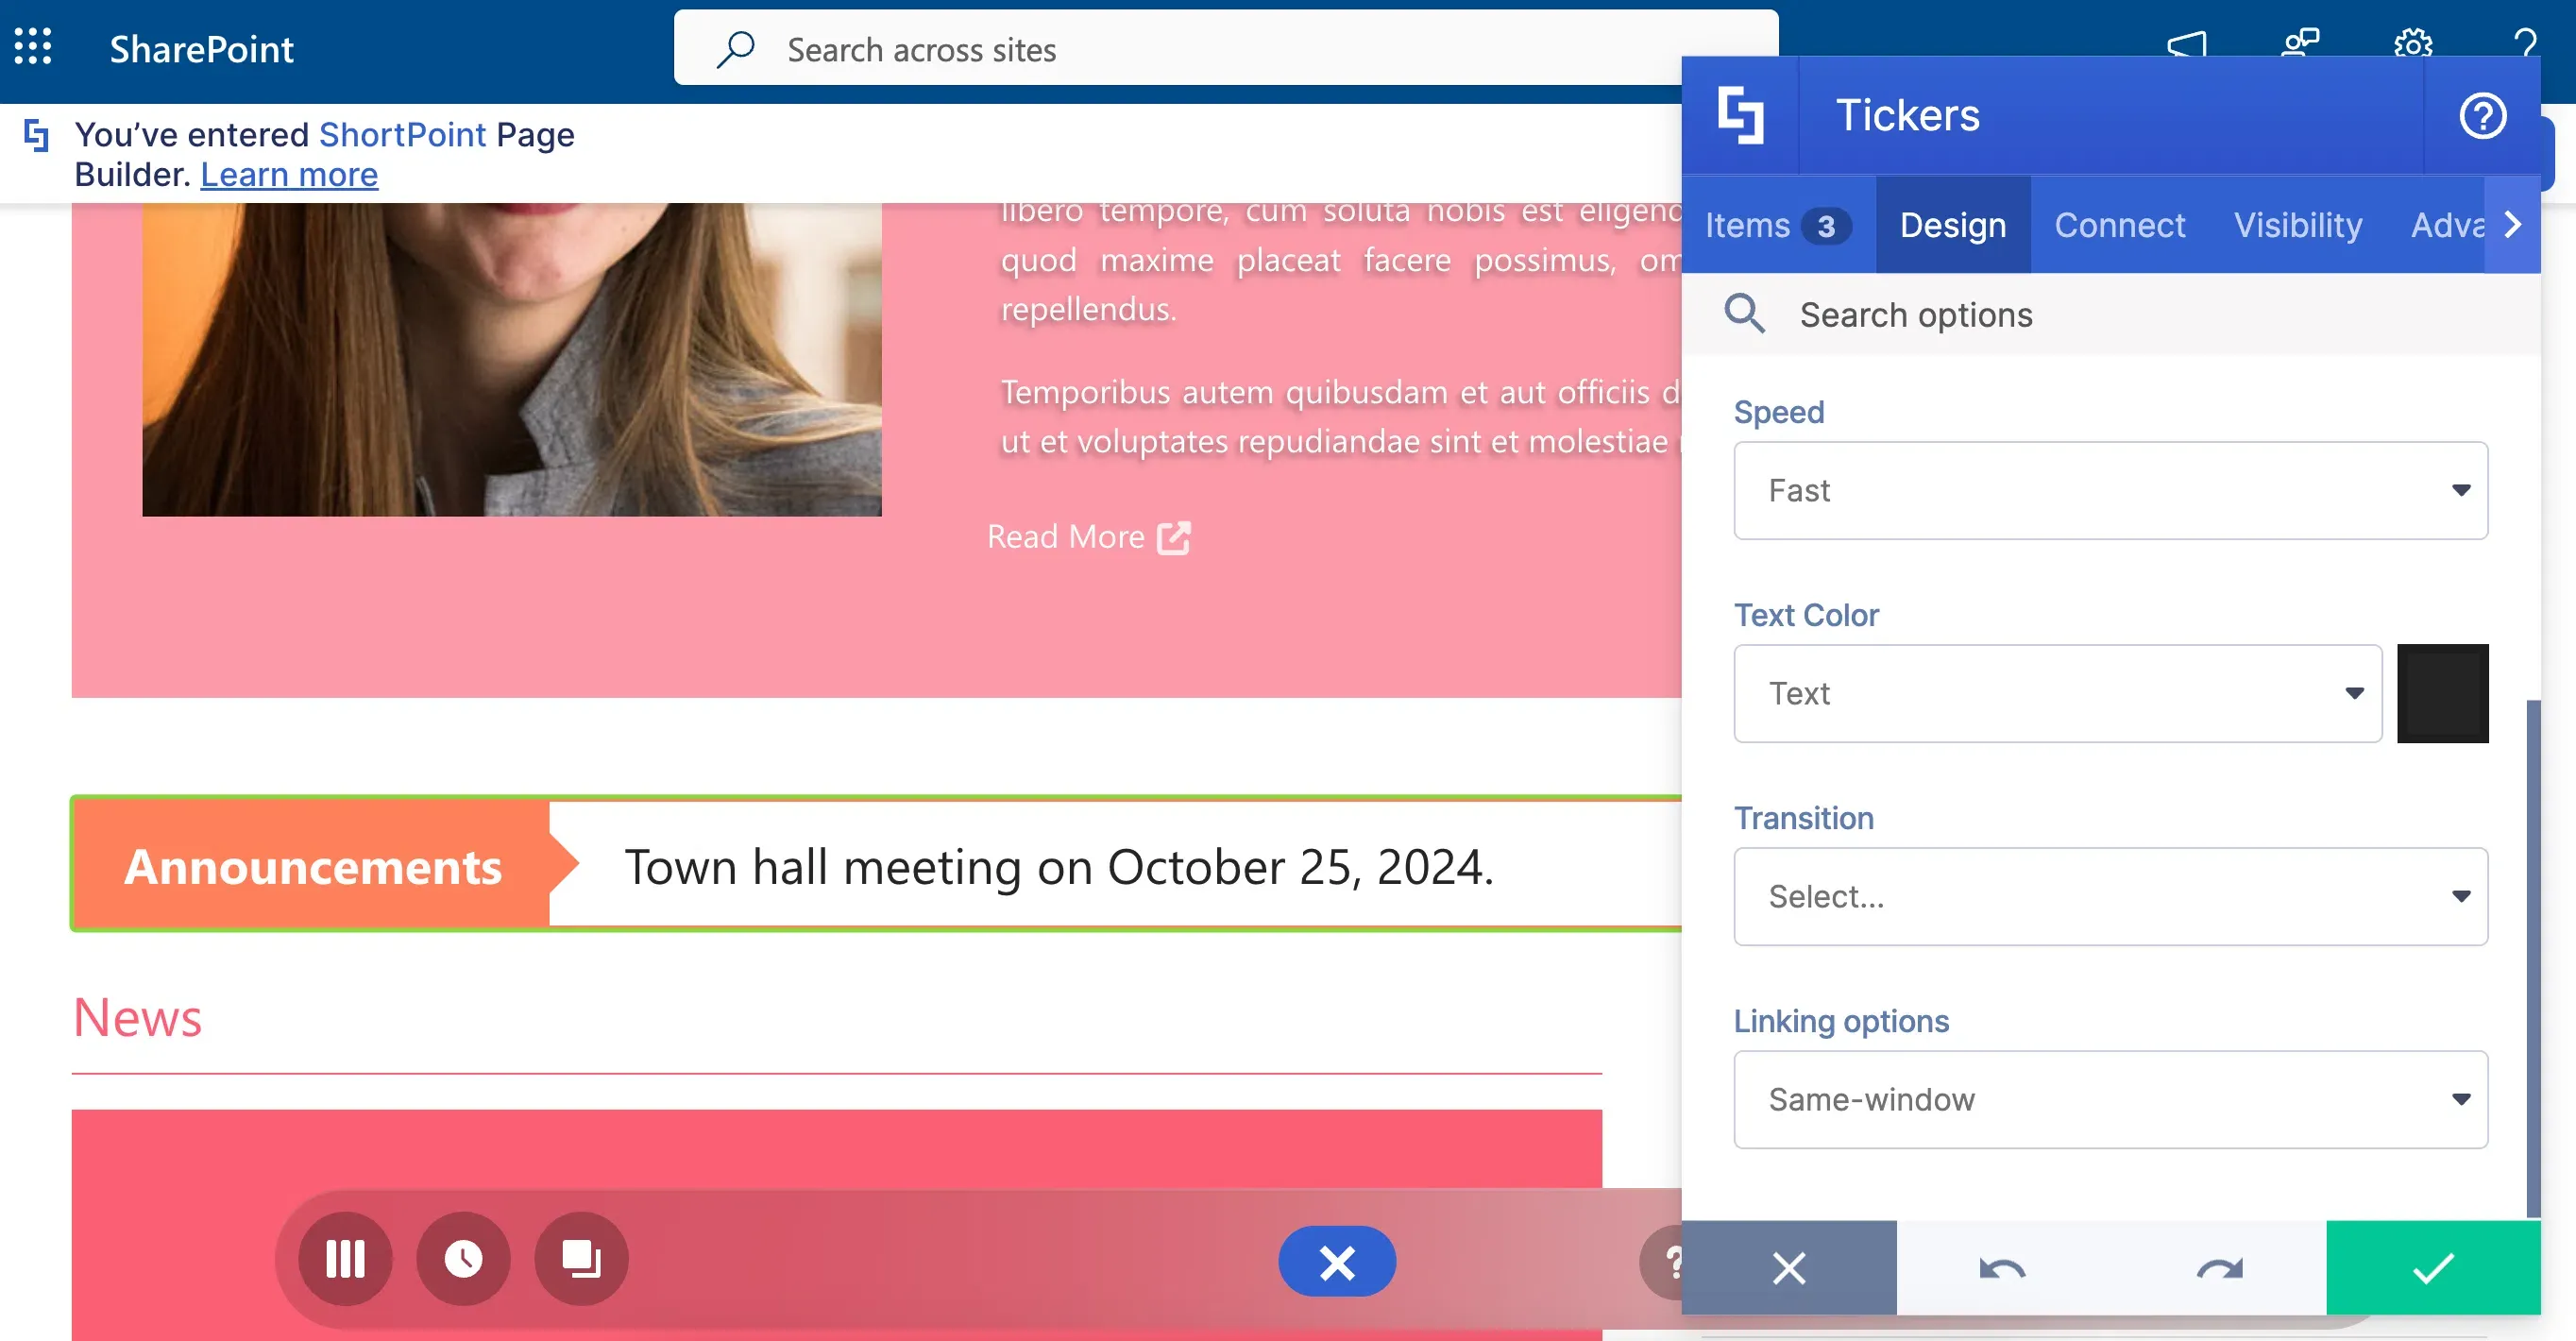Open the SharePoint app launcher grid
2576x1341 pixels.
[x=33, y=47]
